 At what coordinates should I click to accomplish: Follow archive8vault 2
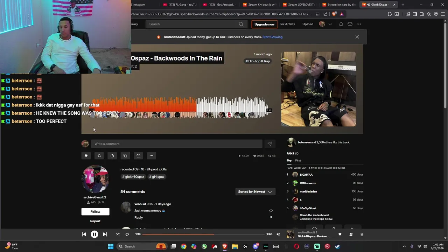click(x=95, y=212)
